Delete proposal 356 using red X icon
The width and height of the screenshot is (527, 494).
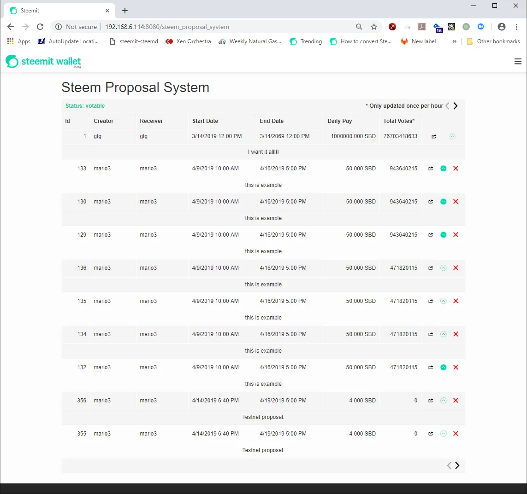[456, 401]
